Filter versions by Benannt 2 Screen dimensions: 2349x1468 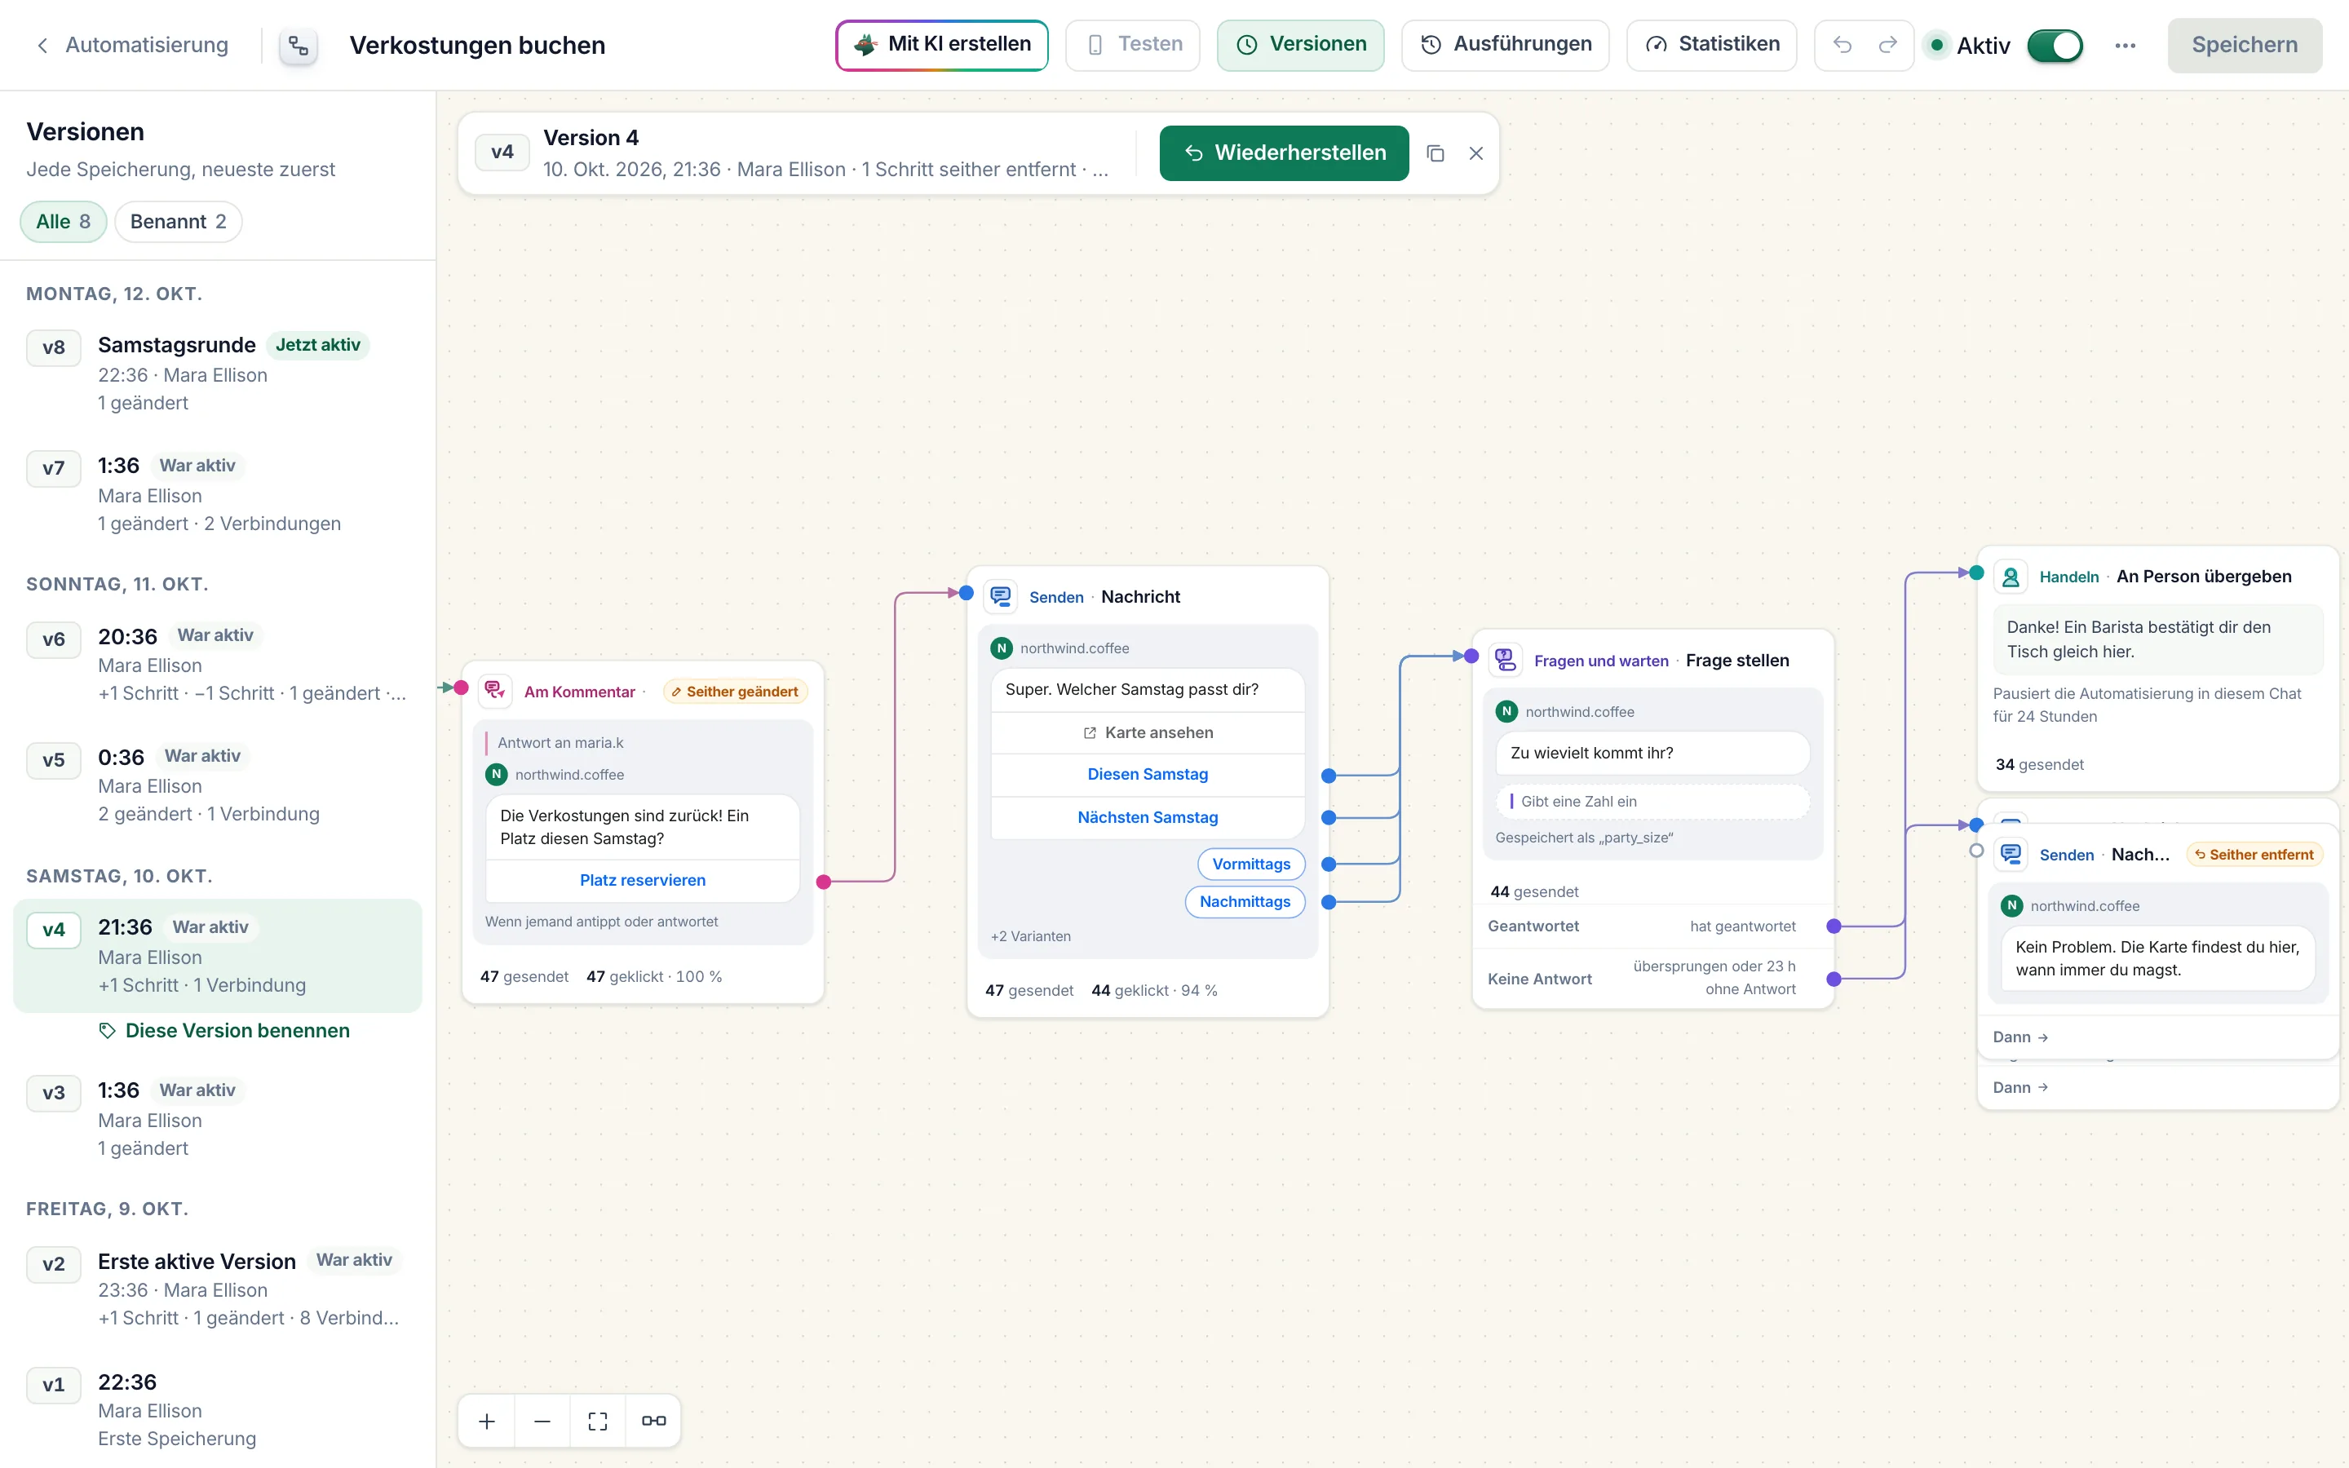(179, 221)
